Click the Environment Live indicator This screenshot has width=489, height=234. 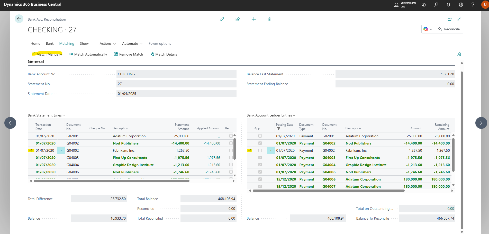pos(405,5)
